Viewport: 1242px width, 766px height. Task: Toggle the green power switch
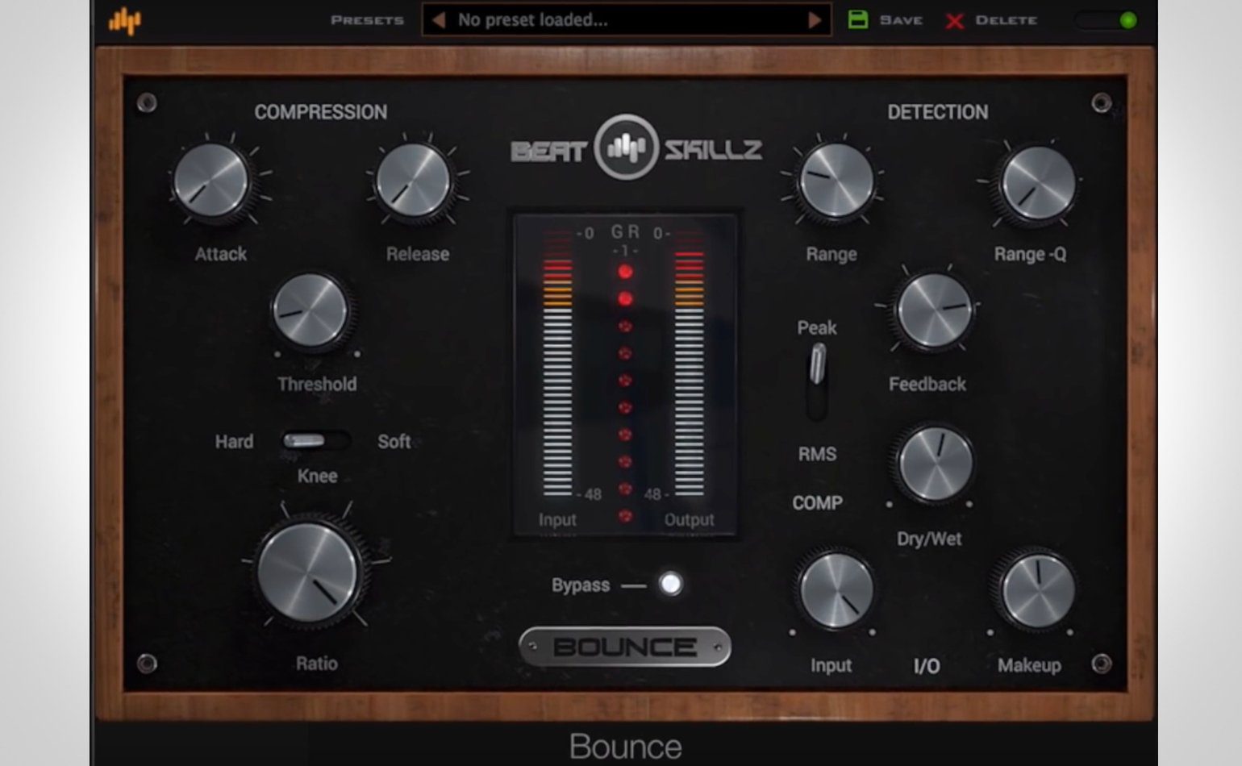coord(1117,20)
